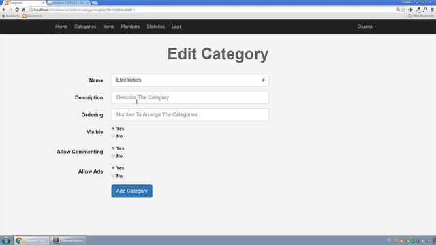Select No for Allow Commenting
Image resolution: width=436 pixels, height=245 pixels.
click(113, 156)
